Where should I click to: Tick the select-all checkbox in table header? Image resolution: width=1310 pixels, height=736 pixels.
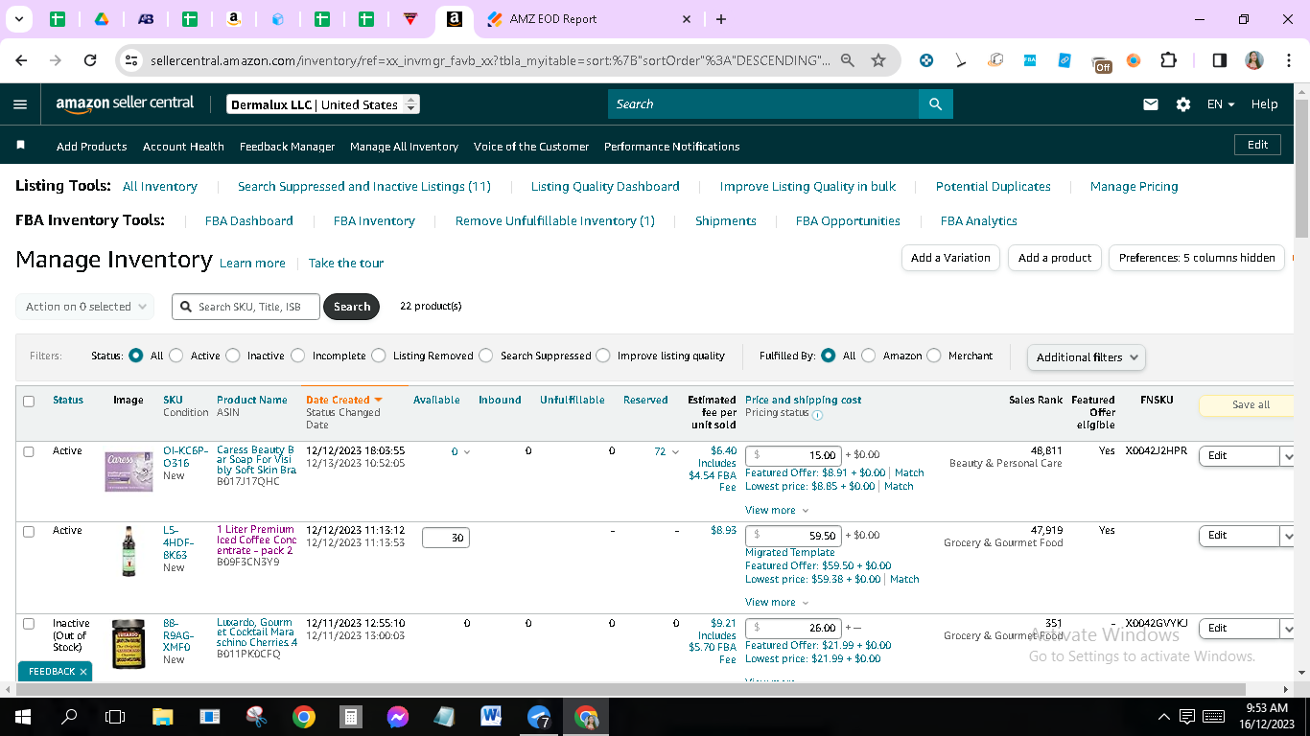click(x=29, y=402)
